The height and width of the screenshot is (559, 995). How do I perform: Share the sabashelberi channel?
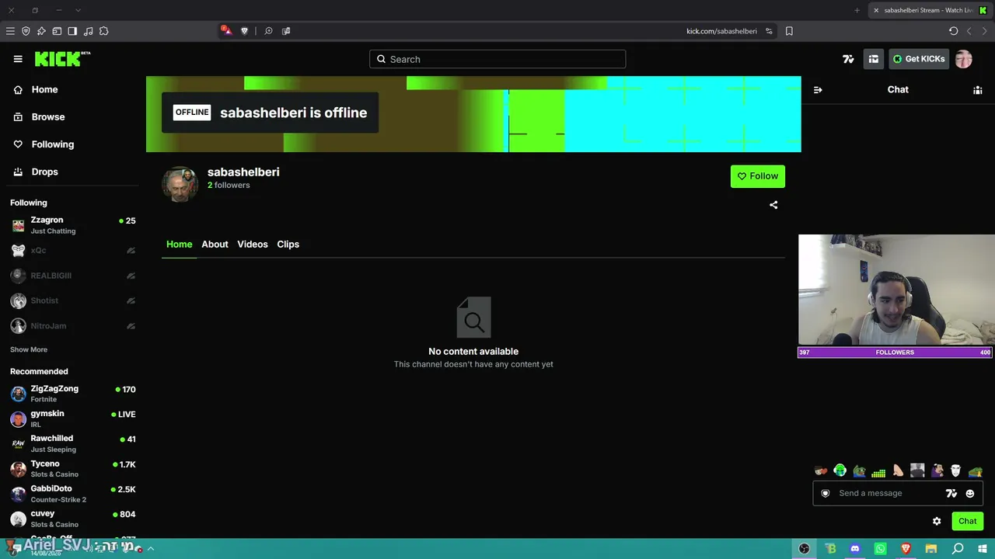point(773,205)
